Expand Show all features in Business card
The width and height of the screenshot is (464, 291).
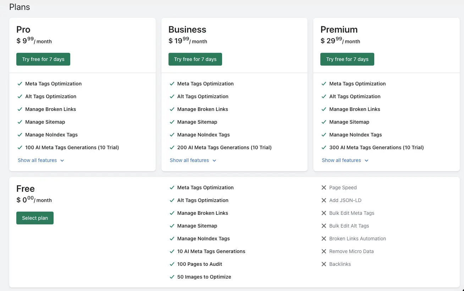point(193,160)
